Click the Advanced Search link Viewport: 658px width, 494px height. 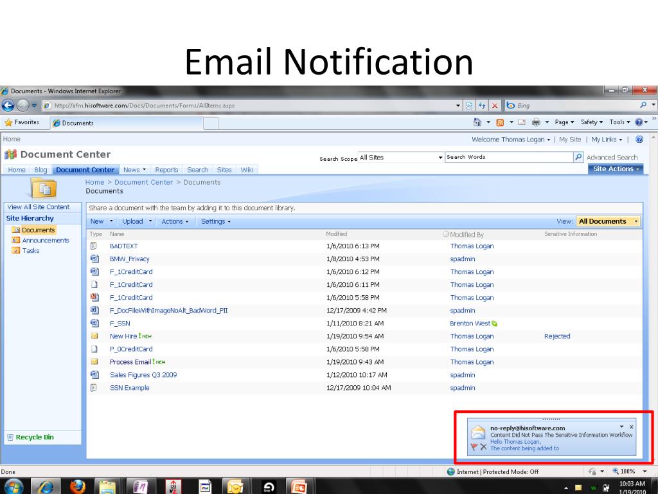[x=612, y=157]
